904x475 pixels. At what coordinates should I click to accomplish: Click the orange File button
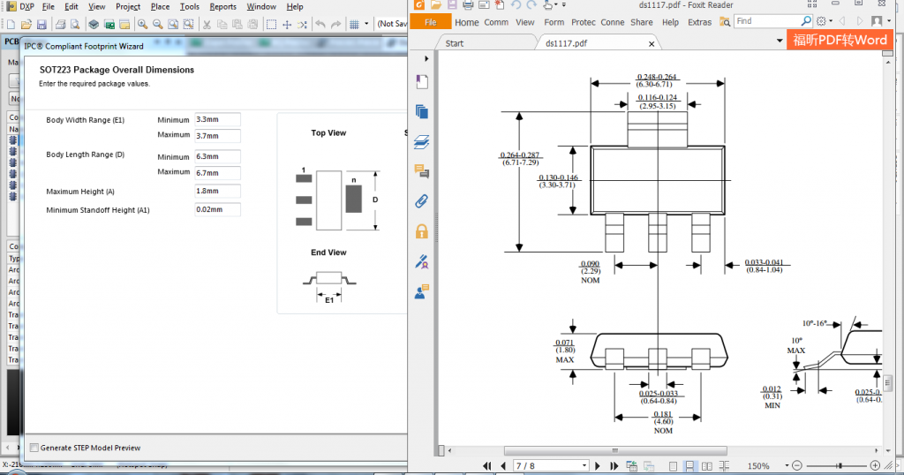431,22
